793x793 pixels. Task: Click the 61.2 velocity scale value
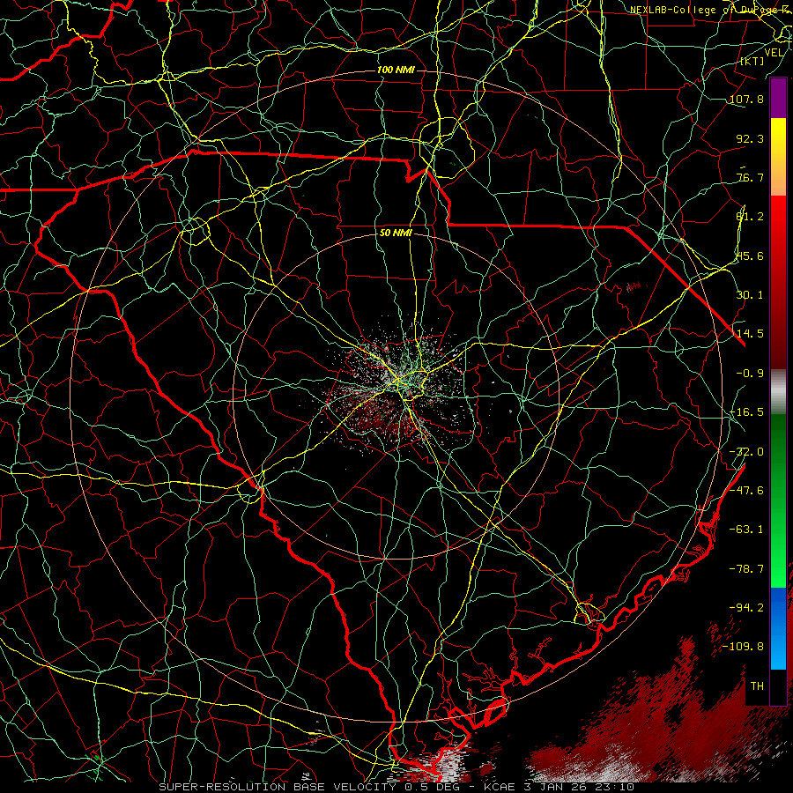click(x=750, y=217)
